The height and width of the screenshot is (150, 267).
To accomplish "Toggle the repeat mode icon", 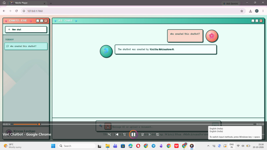I will click(158, 134).
